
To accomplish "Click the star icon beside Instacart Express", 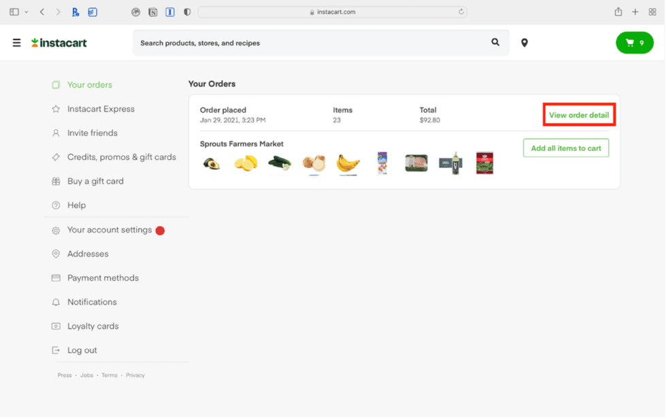I will pyautogui.click(x=56, y=108).
